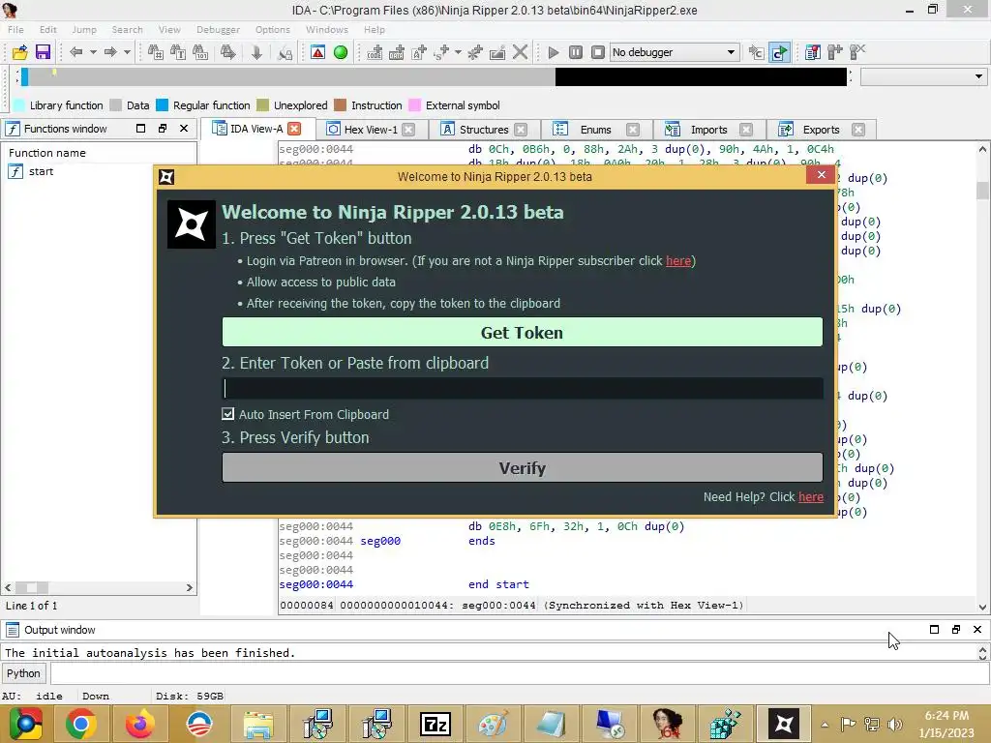Jump back with the left arrow icon
Image resolution: width=991 pixels, height=743 pixels.
pyautogui.click(x=75, y=52)
